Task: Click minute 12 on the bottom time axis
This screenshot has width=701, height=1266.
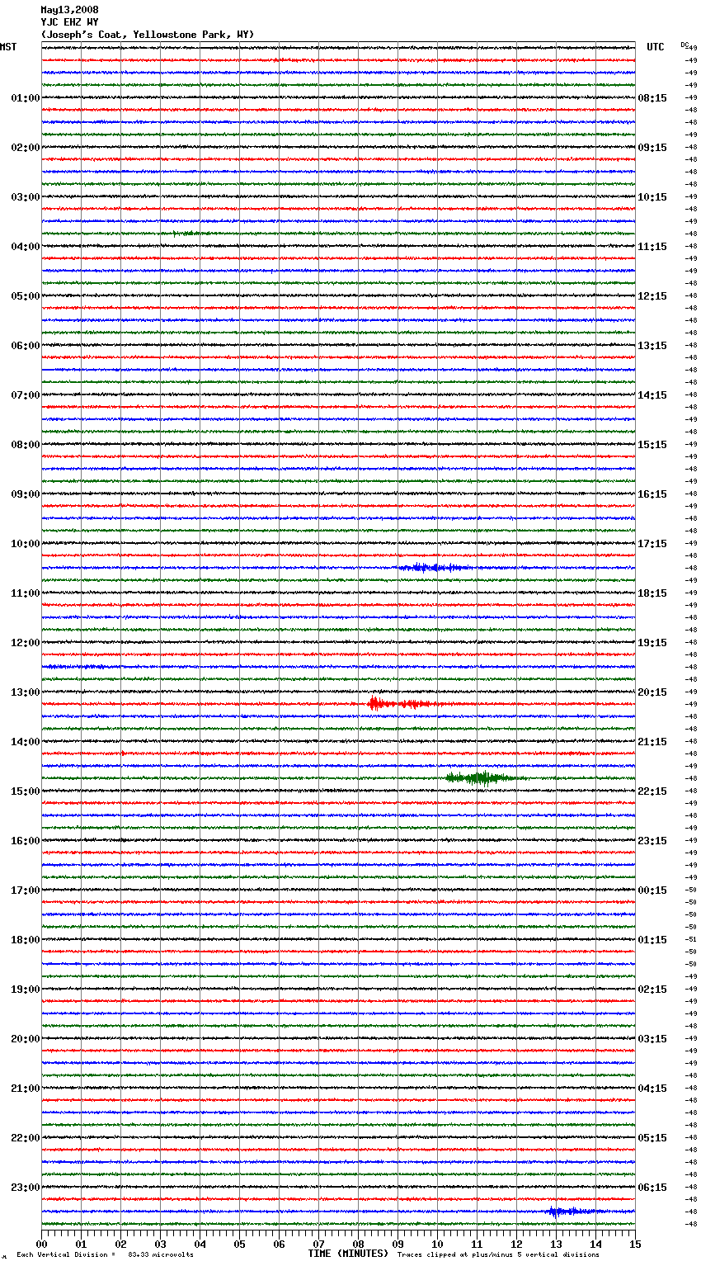Action: [x=516, y=1244]
